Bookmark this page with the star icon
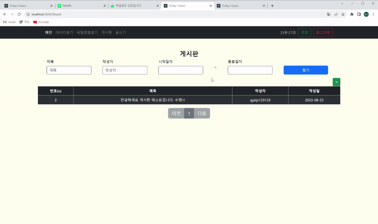 (x=343, y=14)
